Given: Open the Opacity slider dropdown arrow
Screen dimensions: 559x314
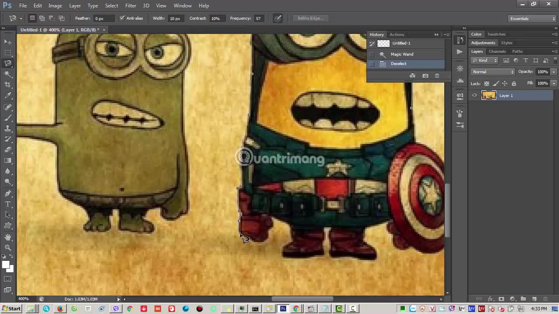Looking at the screenshot, I should click(x=553, y=72).
